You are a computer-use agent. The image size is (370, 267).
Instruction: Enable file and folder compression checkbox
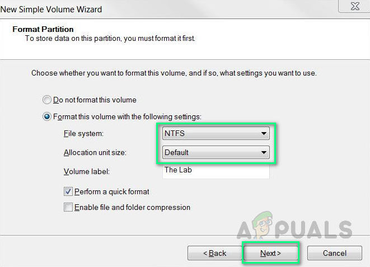(68, 207)
